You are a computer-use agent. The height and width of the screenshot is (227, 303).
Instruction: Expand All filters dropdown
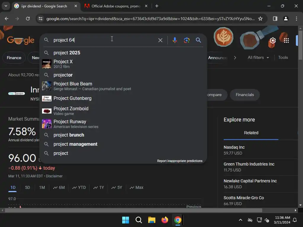pyautogui.click(x=258, y=58)
